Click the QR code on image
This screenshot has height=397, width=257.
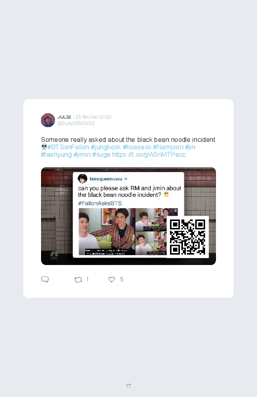click(188, 237)
